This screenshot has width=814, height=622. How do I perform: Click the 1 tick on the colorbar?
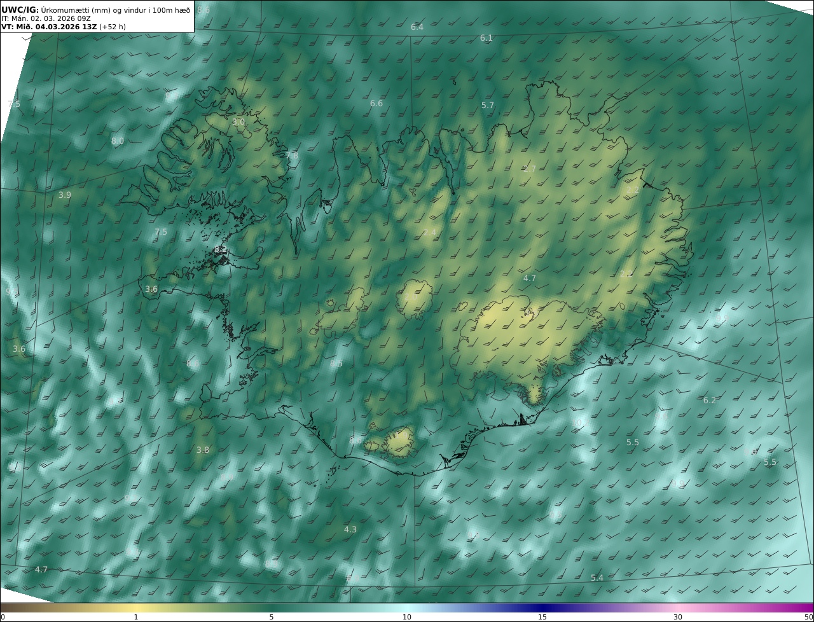[x=136, y=617]
